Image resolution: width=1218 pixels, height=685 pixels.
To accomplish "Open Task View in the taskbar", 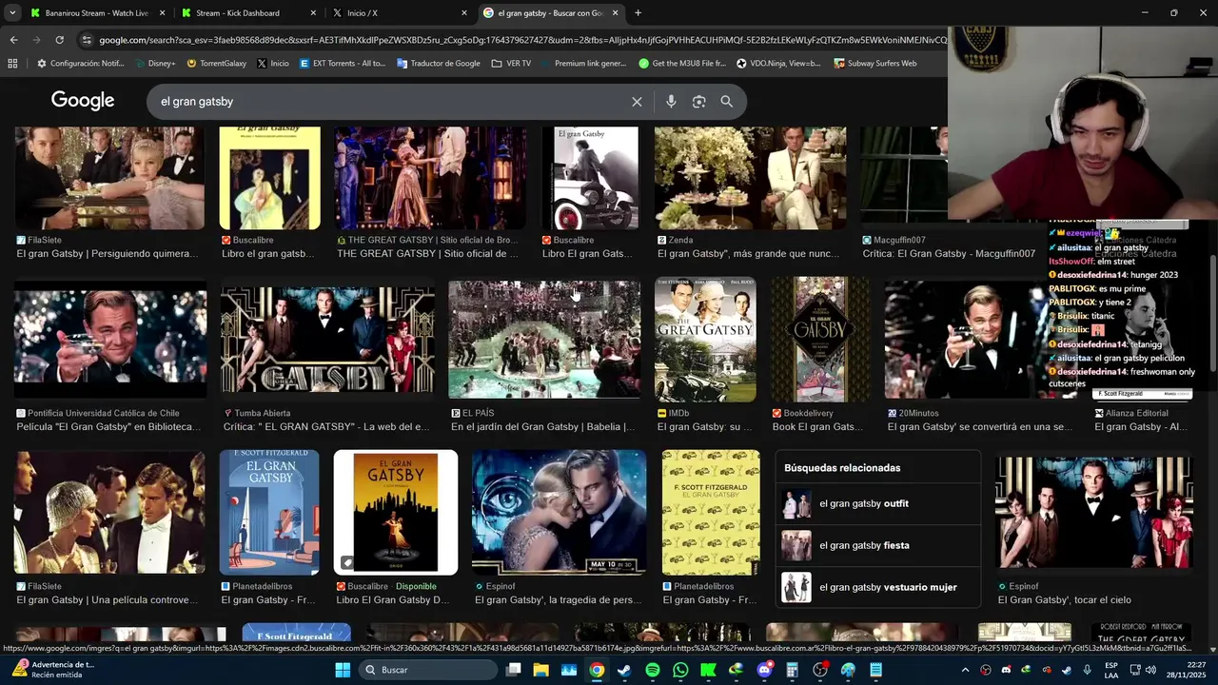I will [513, 670].
